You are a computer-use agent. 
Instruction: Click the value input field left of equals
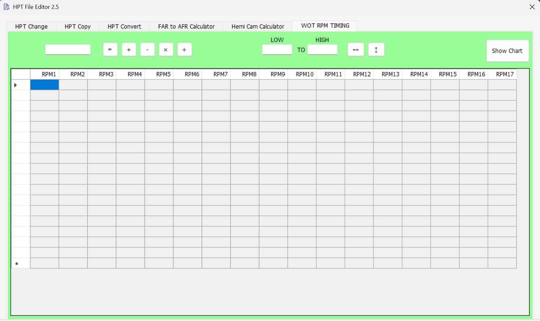68,50
